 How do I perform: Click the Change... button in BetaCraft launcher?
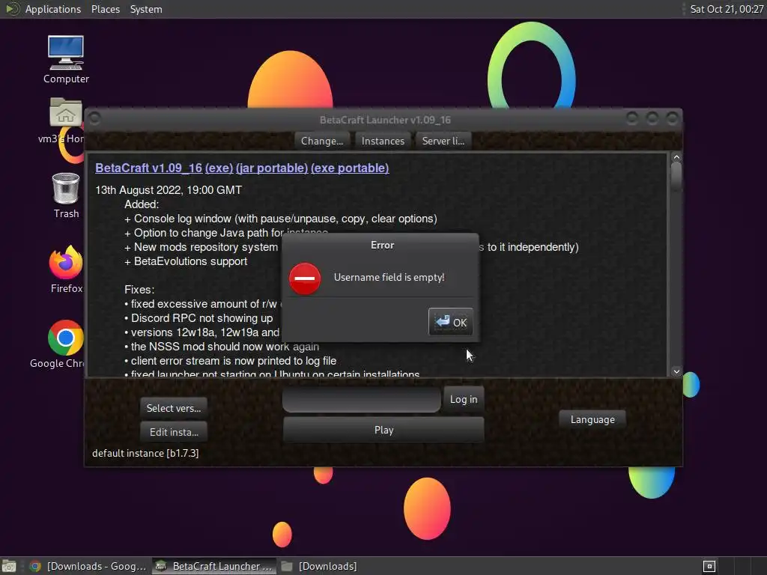(322, 141)
